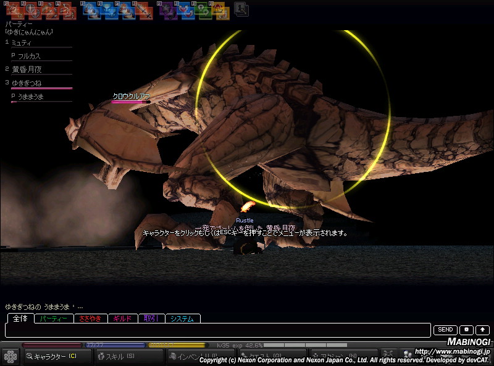Click the SEND chat button
The width and height of the screenshot is (494, 366).
coord(445,330)
